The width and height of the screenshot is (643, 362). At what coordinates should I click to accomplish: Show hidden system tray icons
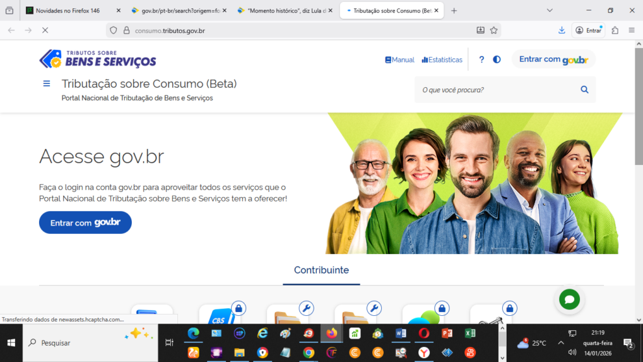[561, 343]
